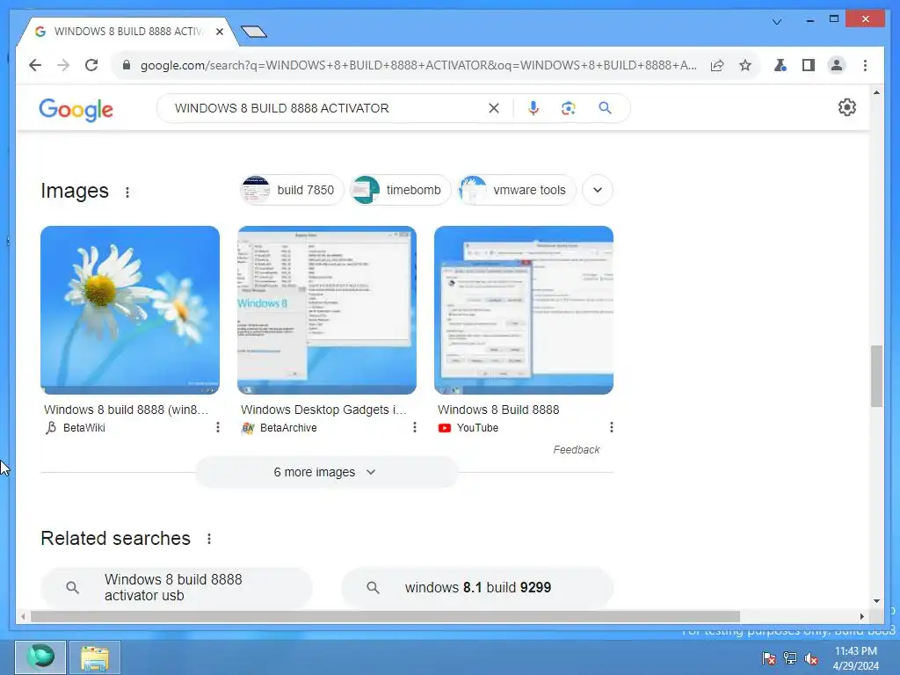
Task: Open Chrome Labs flask icon
Action: coord(780,65)
